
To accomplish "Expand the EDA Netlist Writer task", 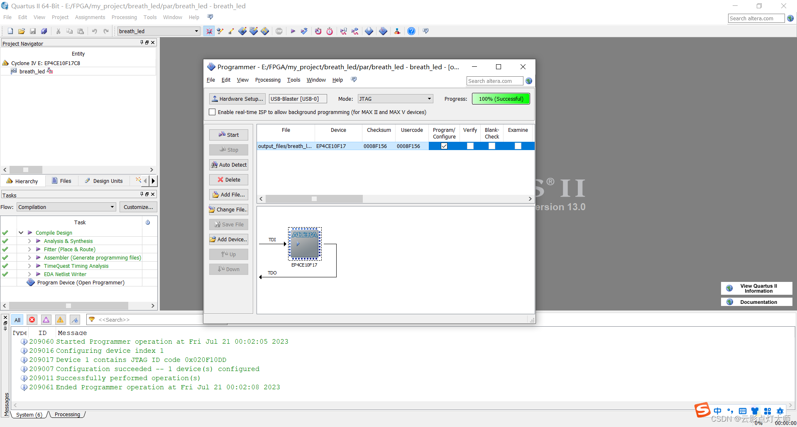I will pyautogui.click(x=29, y=274).
